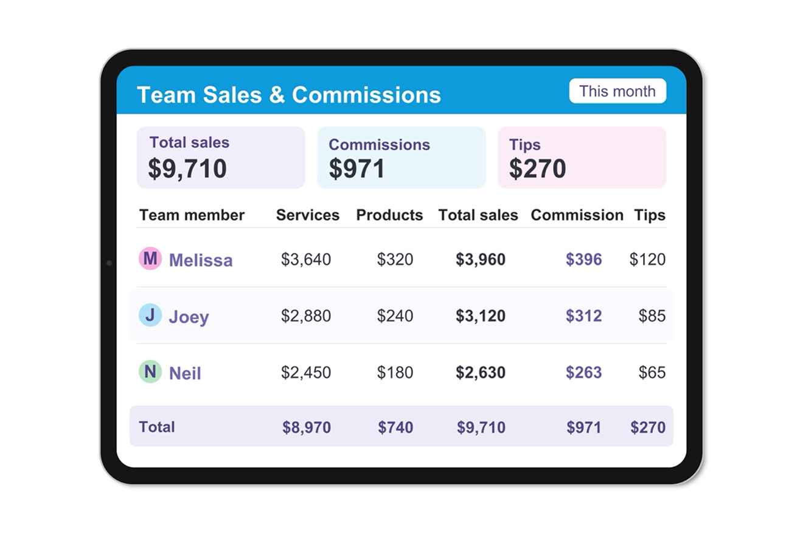Sort by Total sales column header

(478, 215)
